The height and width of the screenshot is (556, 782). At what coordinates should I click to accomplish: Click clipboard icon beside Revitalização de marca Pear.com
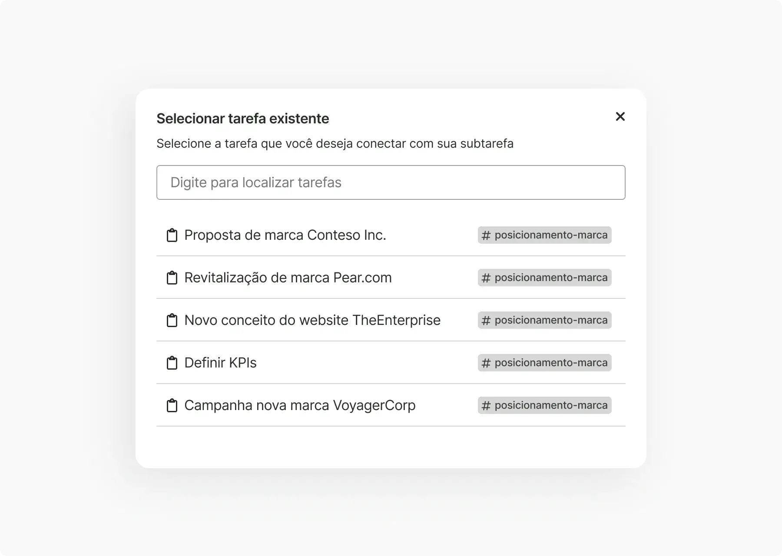(172, 278)
